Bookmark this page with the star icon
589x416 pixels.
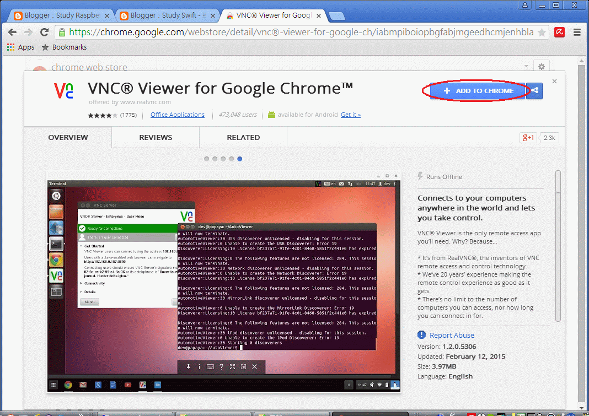click(x=542, y=33)
